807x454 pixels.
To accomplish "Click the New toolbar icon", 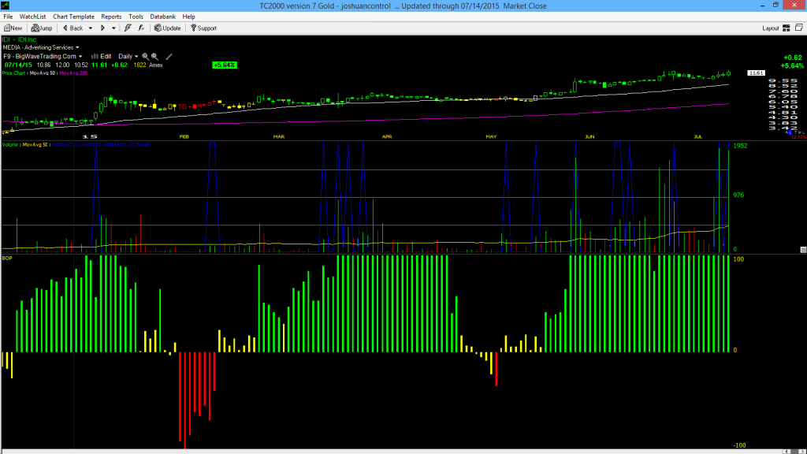I will click(x=13, y=28).
